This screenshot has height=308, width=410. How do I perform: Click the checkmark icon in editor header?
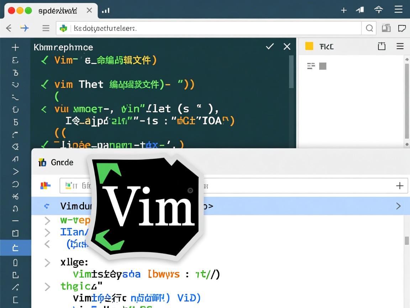(270, 46)
